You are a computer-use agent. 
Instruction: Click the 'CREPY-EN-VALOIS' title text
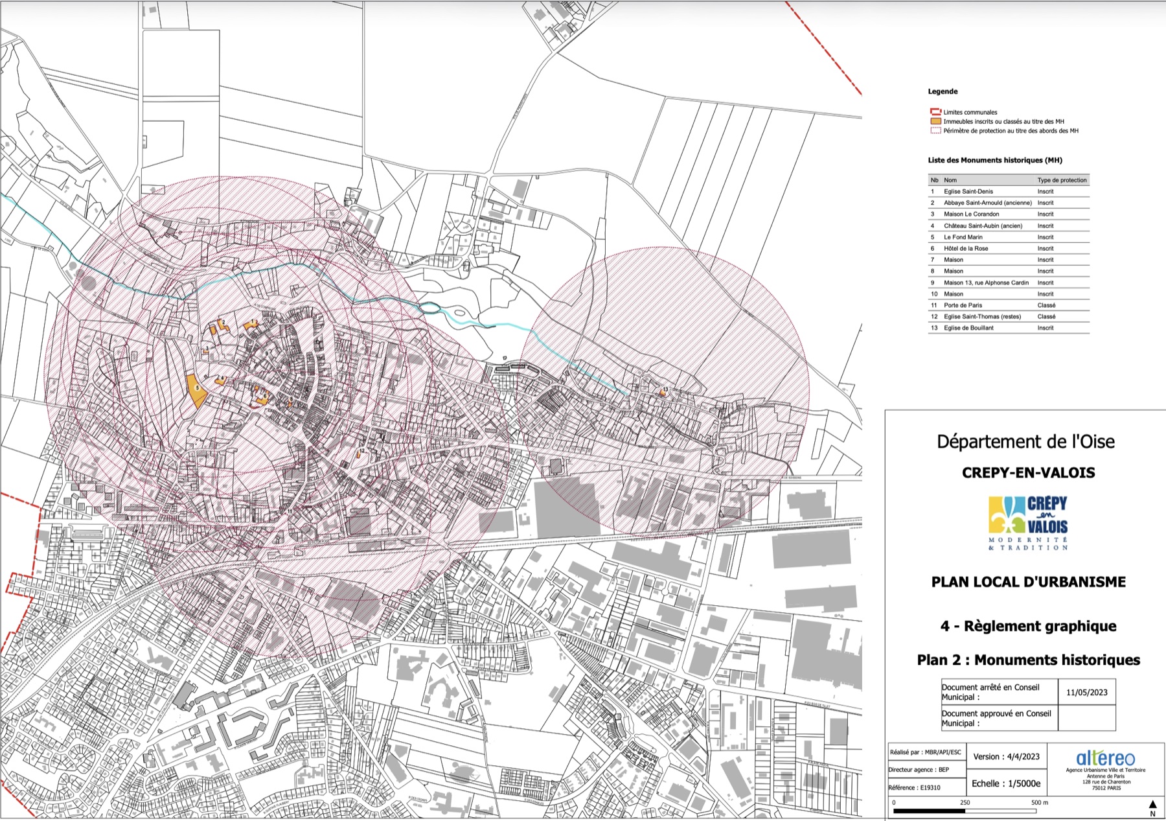(x=1029, y=472)
